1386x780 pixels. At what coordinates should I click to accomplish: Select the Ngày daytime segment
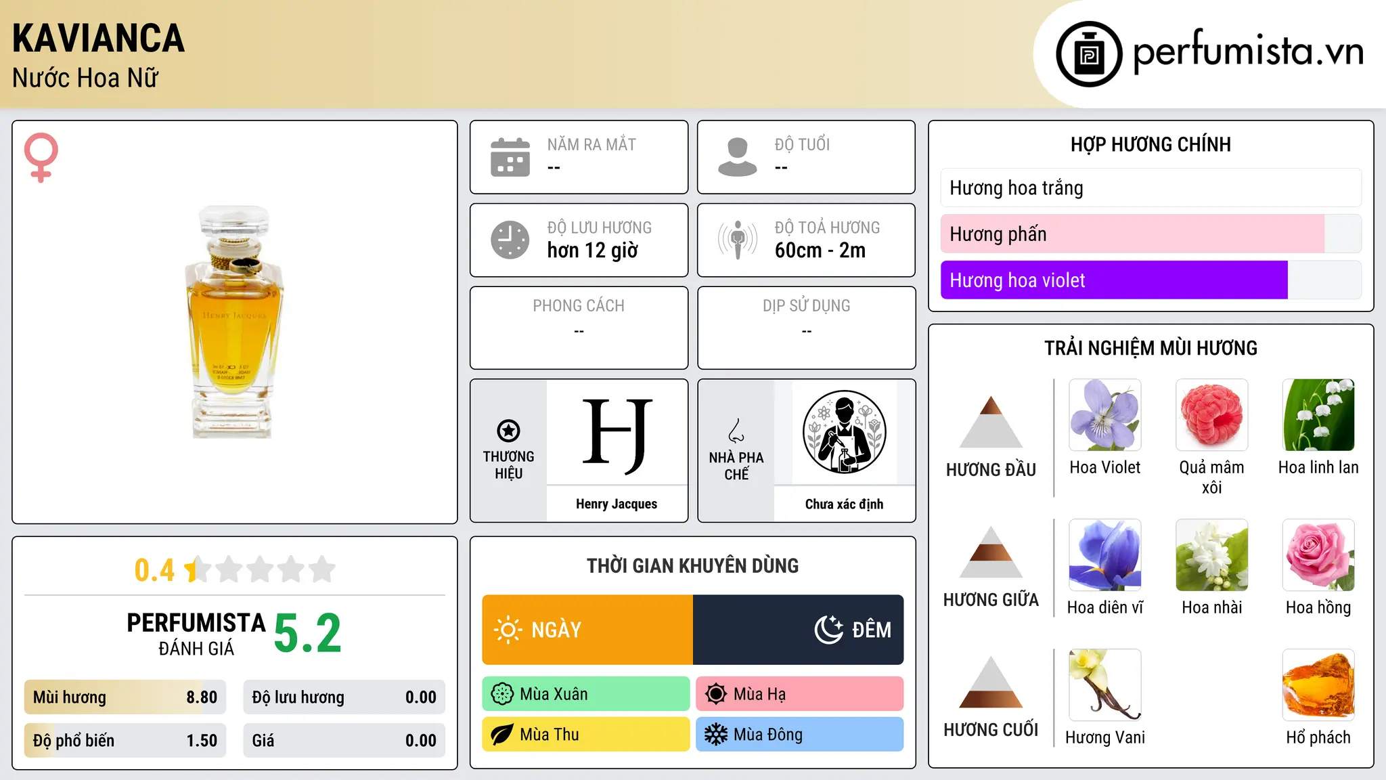coord(587,630)
